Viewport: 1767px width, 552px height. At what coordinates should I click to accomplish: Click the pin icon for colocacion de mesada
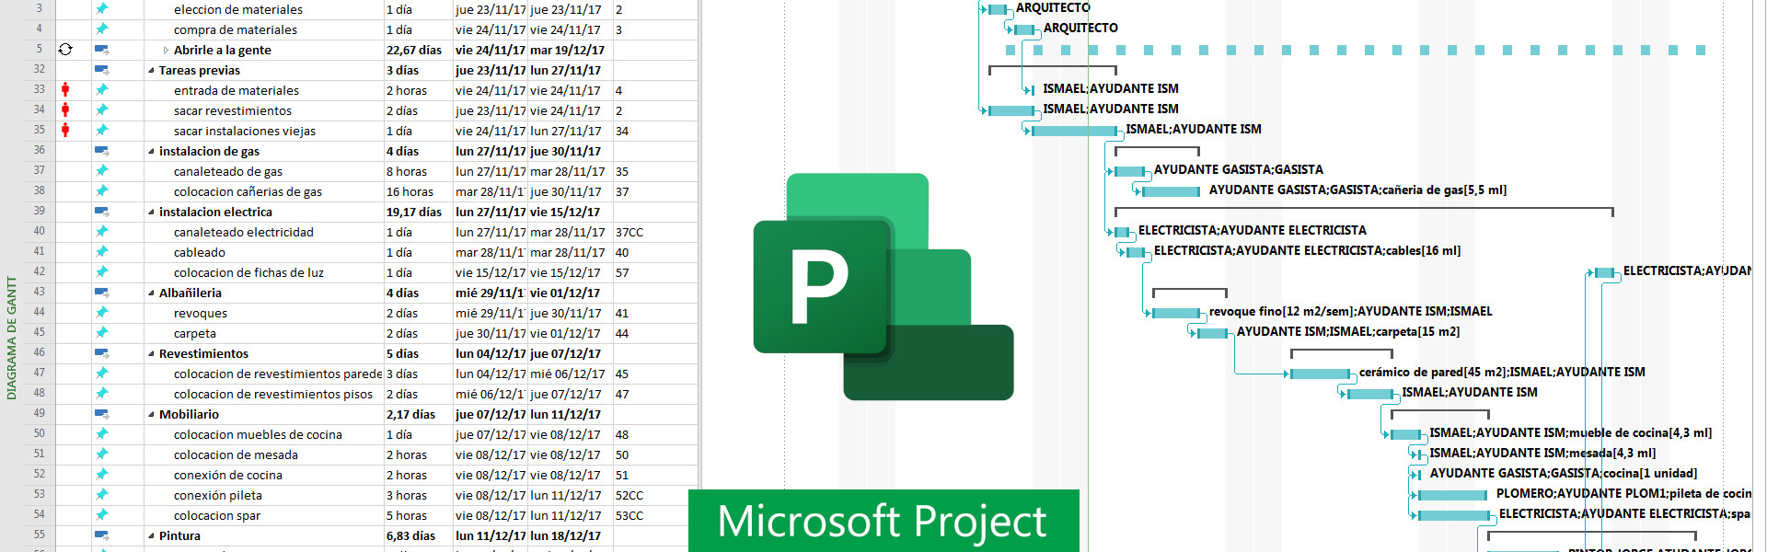(x=102, y=454)
